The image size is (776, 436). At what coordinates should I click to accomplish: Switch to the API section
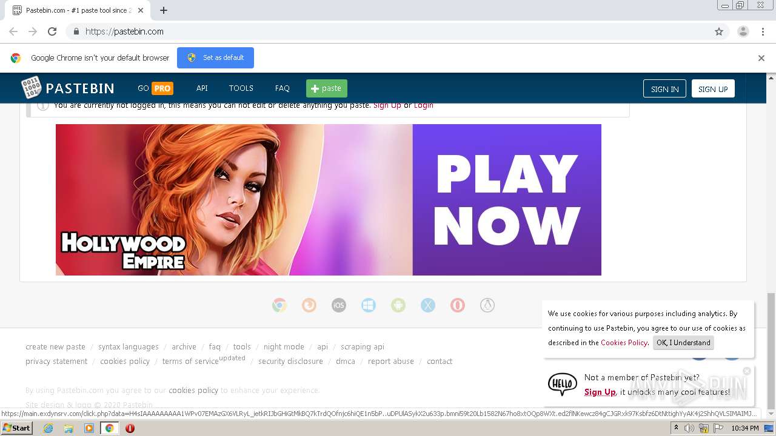202,88
